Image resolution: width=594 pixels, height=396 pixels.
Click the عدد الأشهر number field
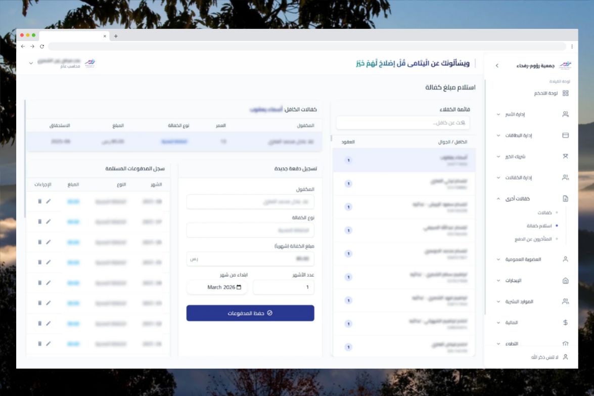[284, 287]
